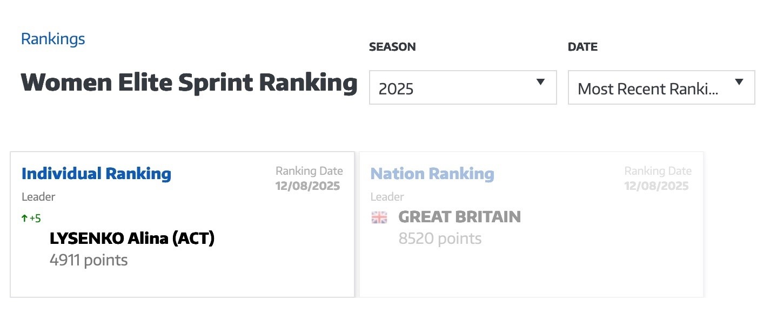777x314 pixels.
Task: Click the Leader label under Individual Ranking
Action: pyautogui.click(x=38, y=197)
